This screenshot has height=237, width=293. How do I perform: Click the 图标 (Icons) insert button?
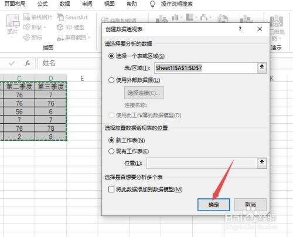32,37
